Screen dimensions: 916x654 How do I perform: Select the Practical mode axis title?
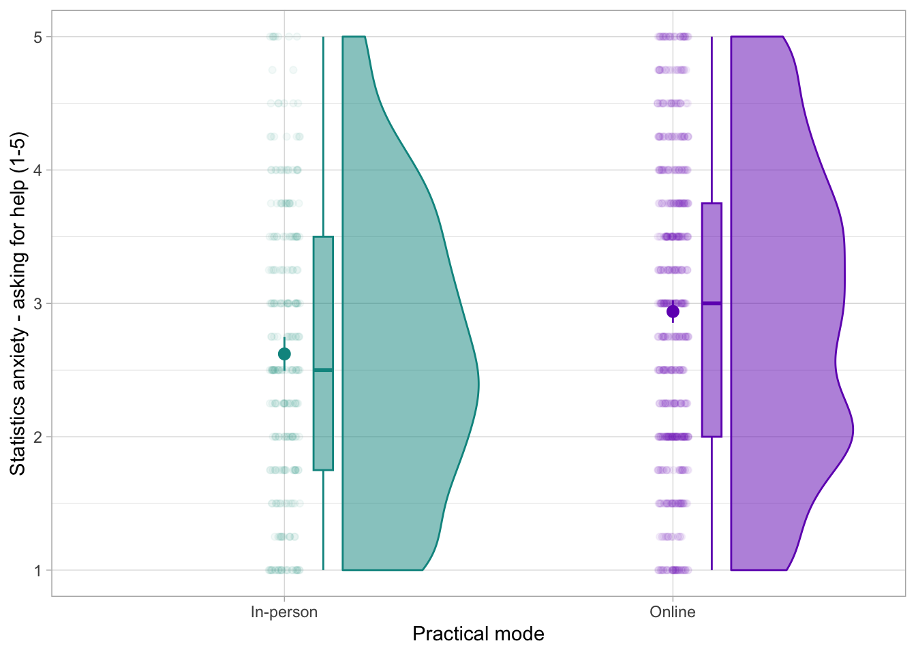pos(478,634)
